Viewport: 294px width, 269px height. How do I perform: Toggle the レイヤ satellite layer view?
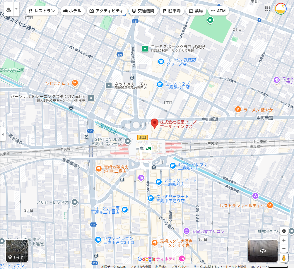pos(17,251)
